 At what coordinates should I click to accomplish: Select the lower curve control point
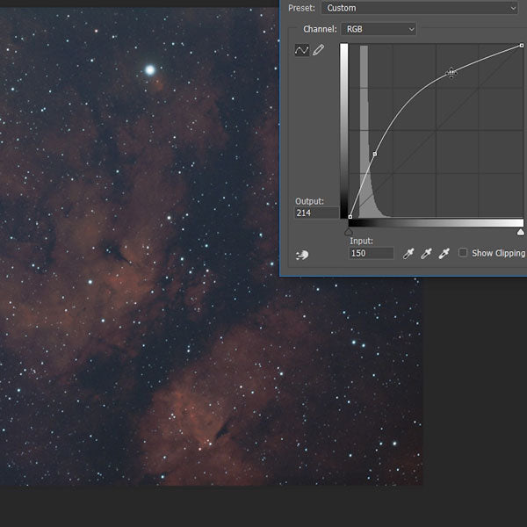click(375, 154)
